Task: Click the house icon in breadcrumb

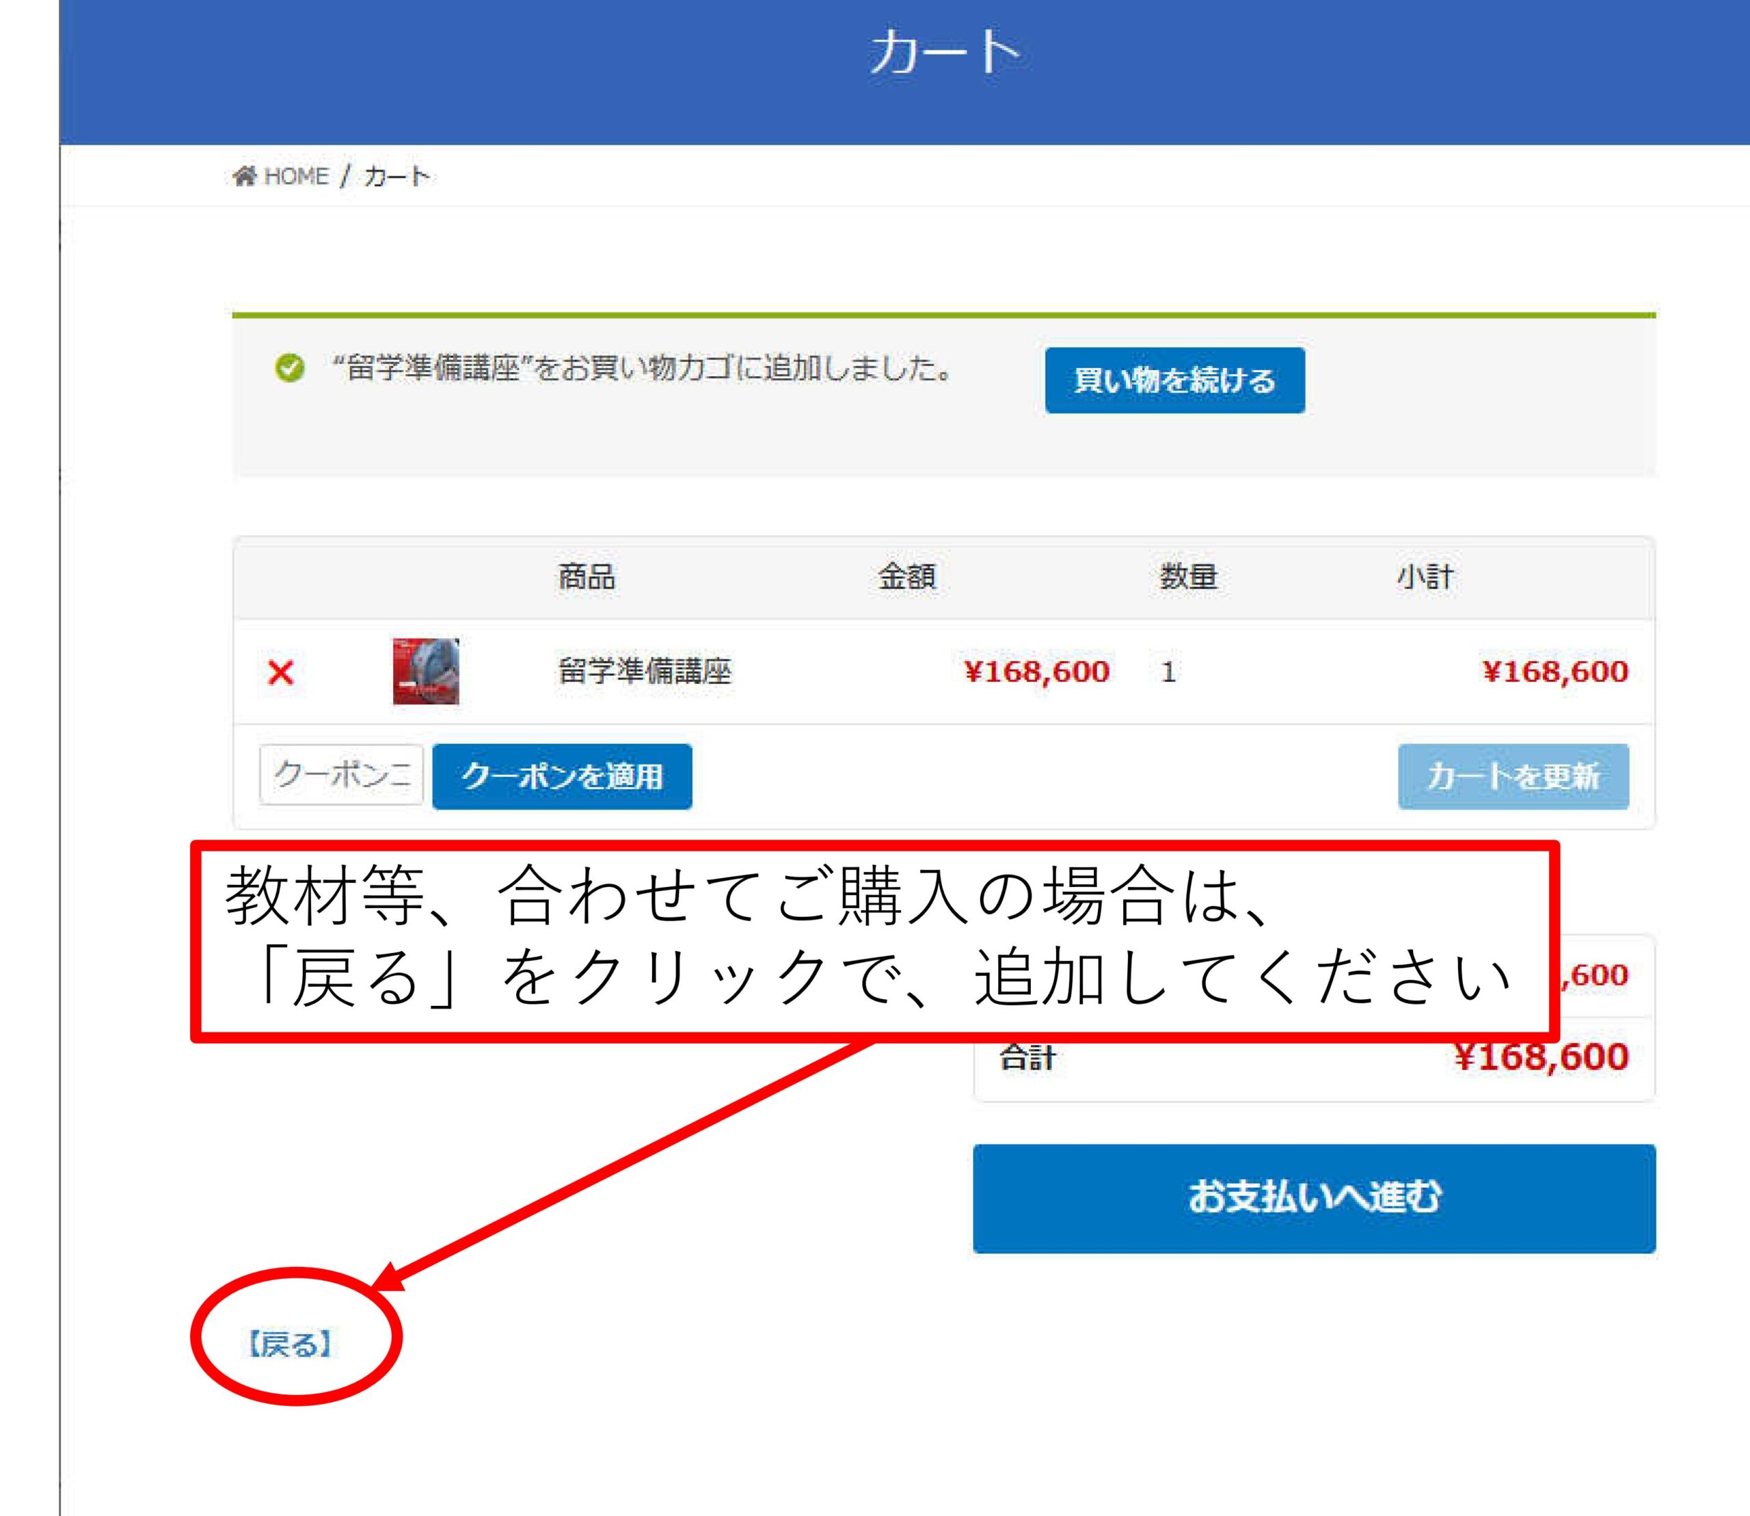Action: pyautogui.click(x=245, y=176)
